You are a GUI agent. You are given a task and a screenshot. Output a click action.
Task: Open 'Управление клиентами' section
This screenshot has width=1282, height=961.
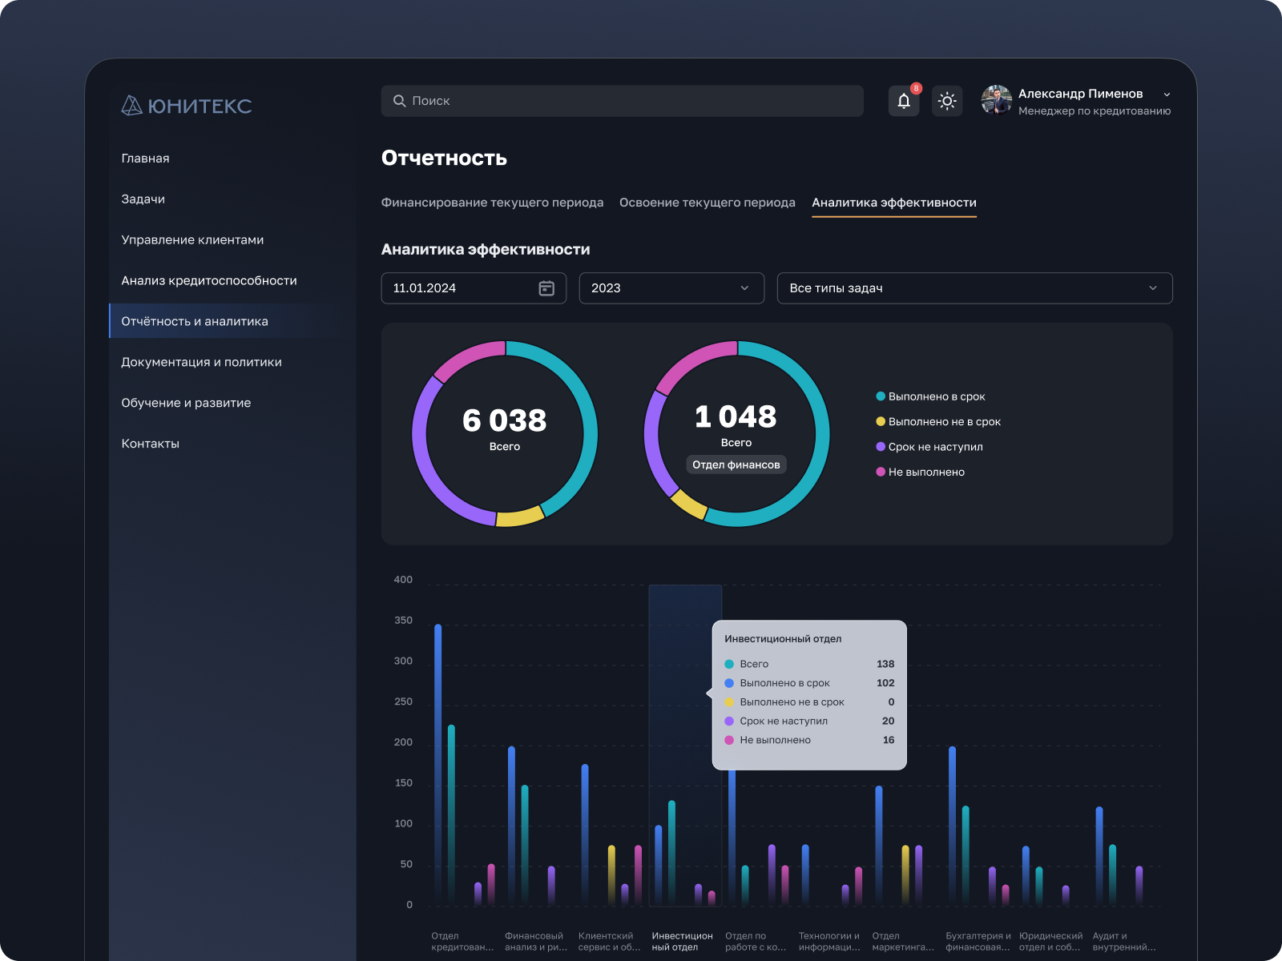(x=192, y=239)
